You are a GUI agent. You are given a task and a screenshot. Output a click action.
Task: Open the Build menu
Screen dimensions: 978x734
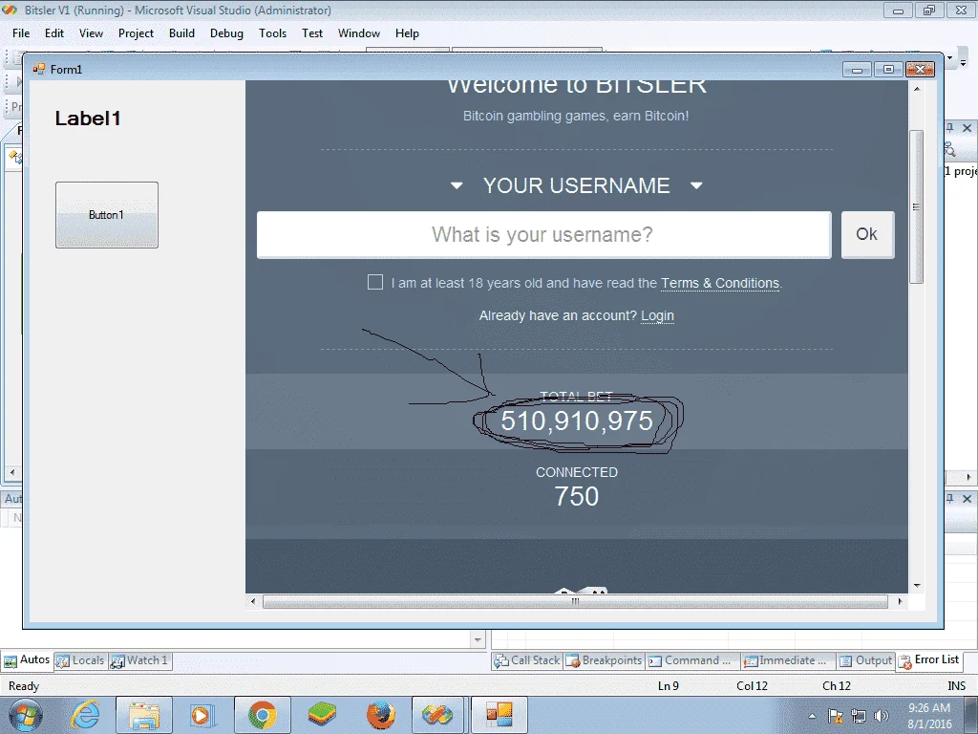182,33
